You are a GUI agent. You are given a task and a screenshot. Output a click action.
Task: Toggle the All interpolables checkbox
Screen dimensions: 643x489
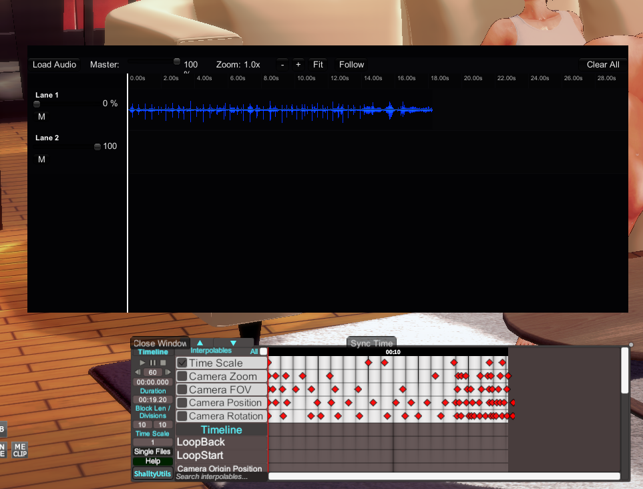click(263, 351)
